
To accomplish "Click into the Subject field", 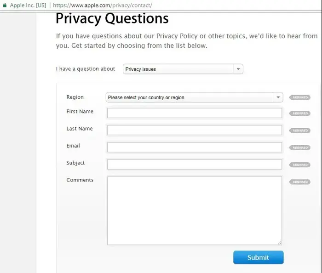I will click(x=195, y=165).
